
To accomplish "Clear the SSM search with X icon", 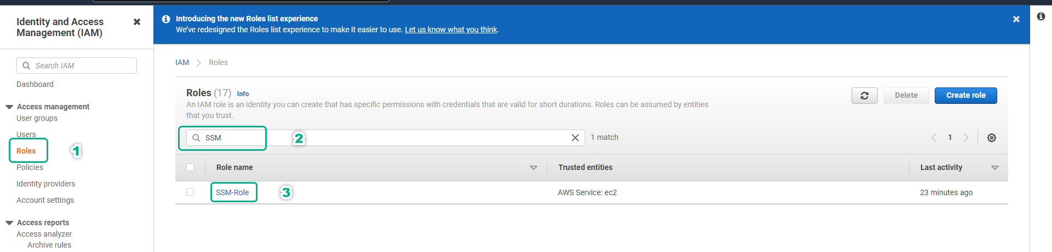I will [x=575, y=138].
